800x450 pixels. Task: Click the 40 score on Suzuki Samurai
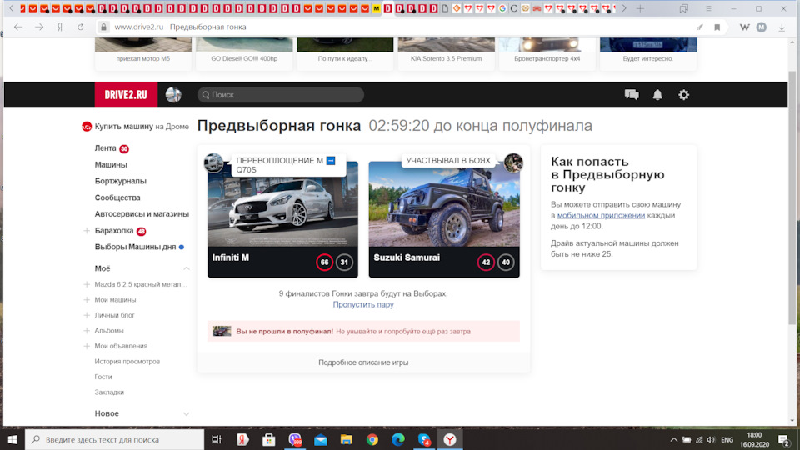point(506,262)
